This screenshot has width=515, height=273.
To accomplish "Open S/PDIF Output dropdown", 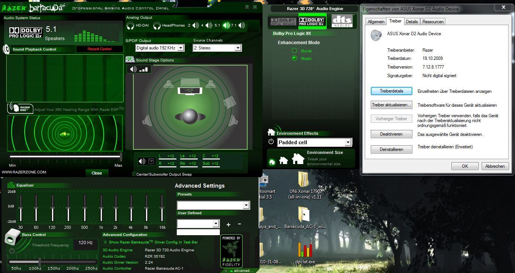I will pyautogui.click(x=181, y=48).
